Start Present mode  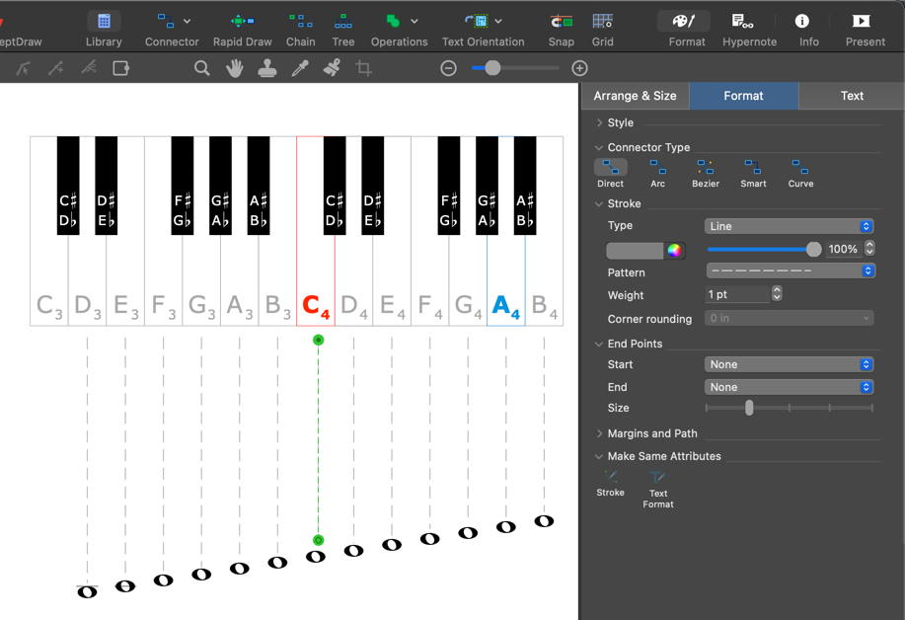pyautogui.click(x=862, y=22)
